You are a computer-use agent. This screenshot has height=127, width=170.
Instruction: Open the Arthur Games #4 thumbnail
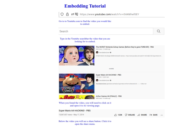[76, 97]
